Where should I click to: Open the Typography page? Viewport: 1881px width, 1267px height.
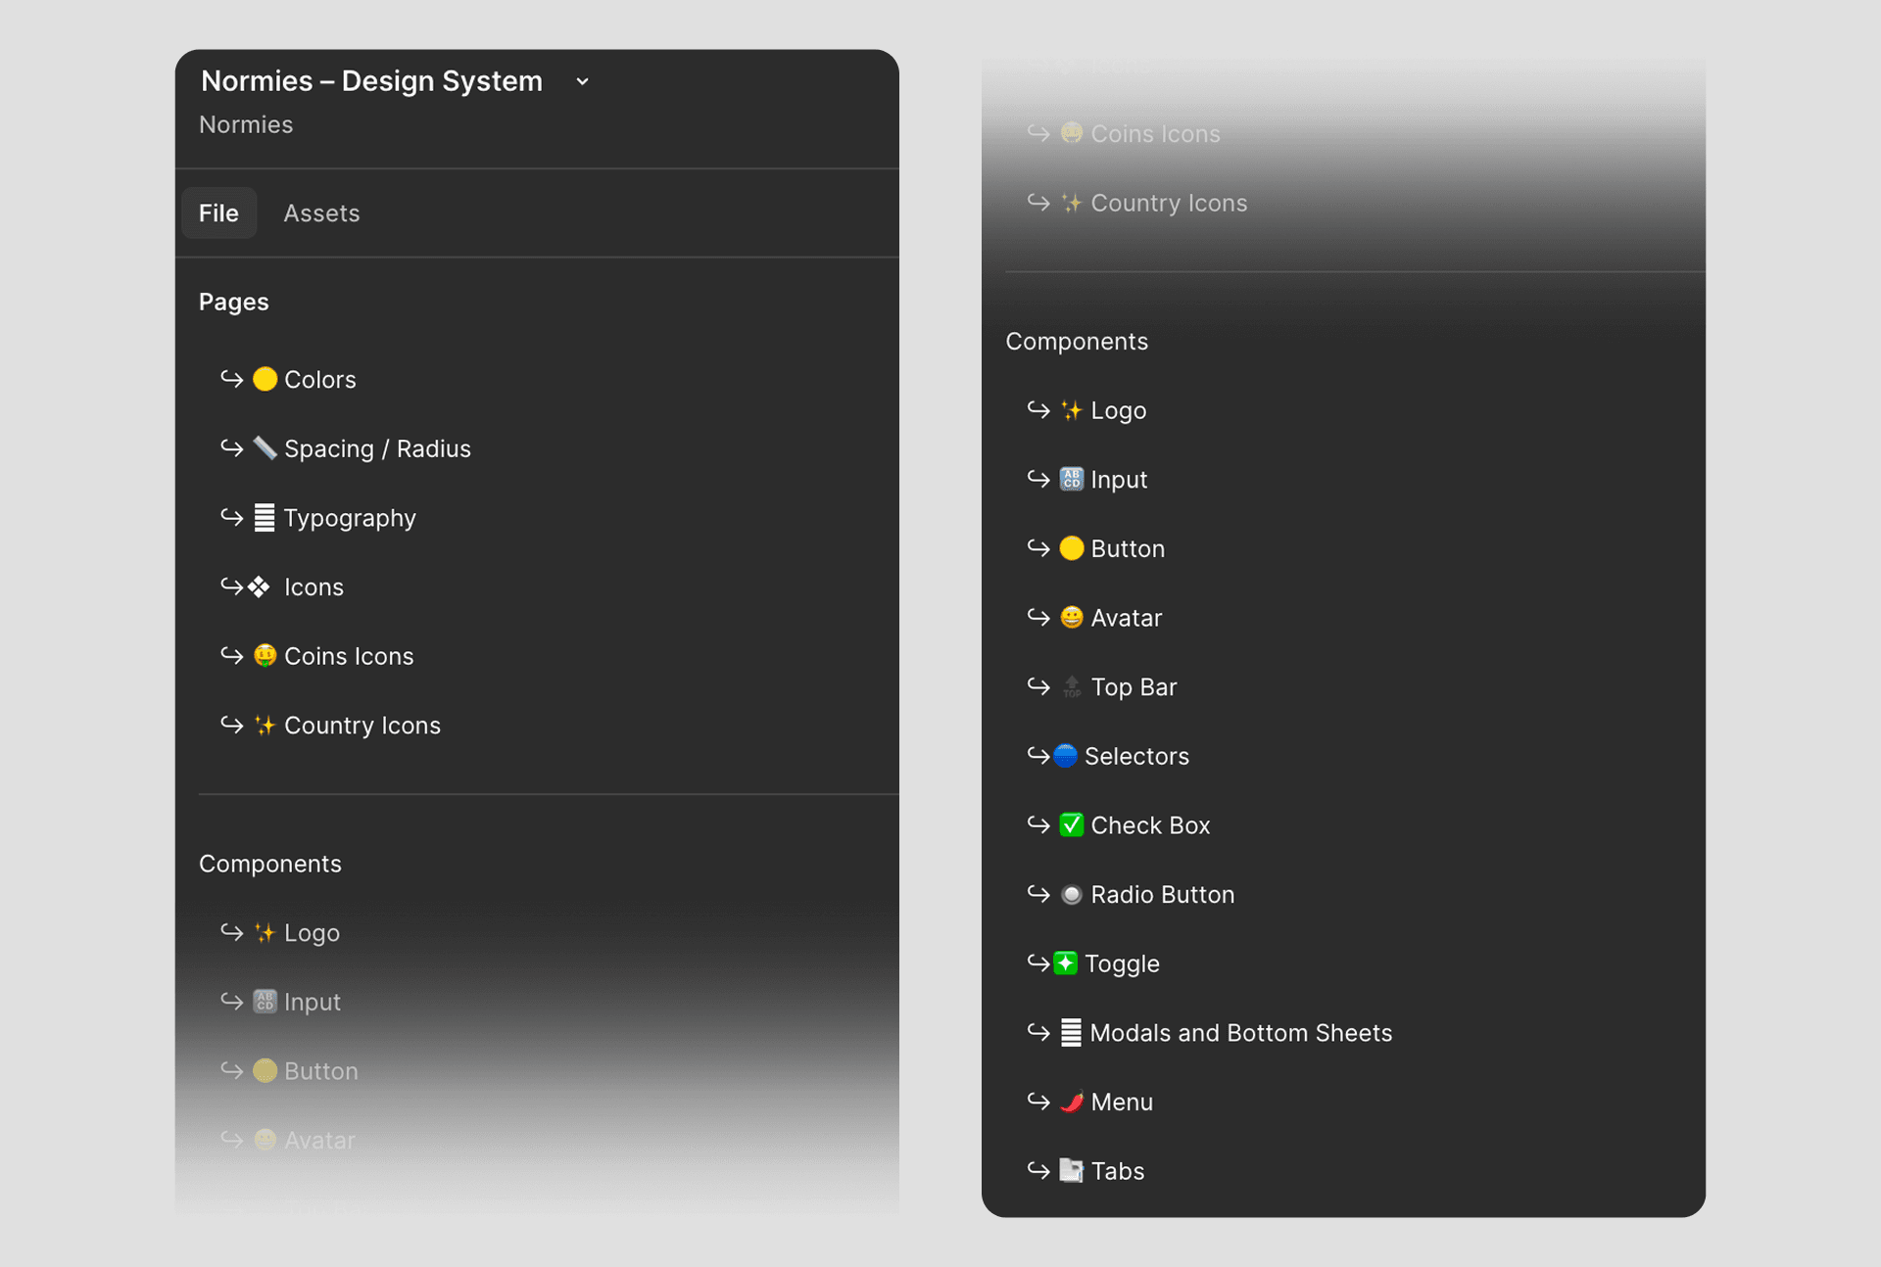coord(349,518)
